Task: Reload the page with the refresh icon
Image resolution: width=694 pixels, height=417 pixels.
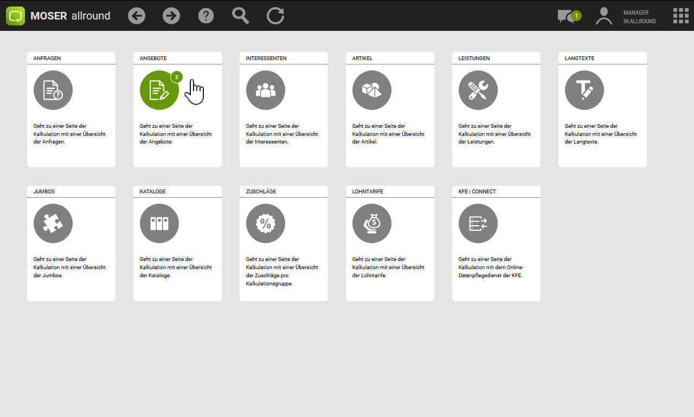Action: (275, 16)
